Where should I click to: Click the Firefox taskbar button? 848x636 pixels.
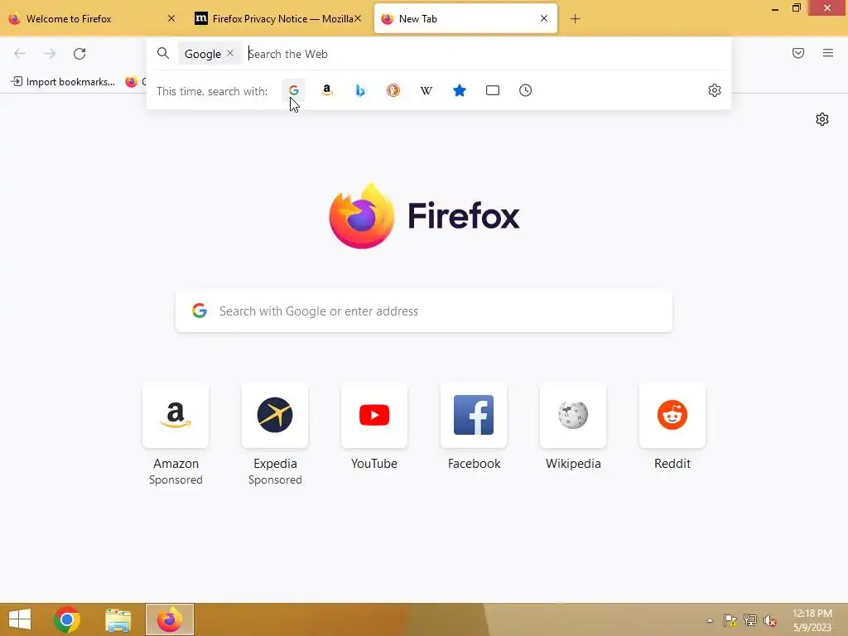coord(169,619)
